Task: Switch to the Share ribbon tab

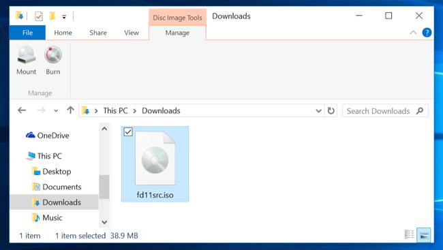Action: (x=98, y=33)
